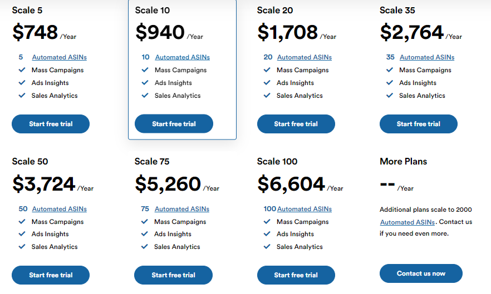Click the Mass Campaigns checkmark in Scale 5

(x=22, y=69)
